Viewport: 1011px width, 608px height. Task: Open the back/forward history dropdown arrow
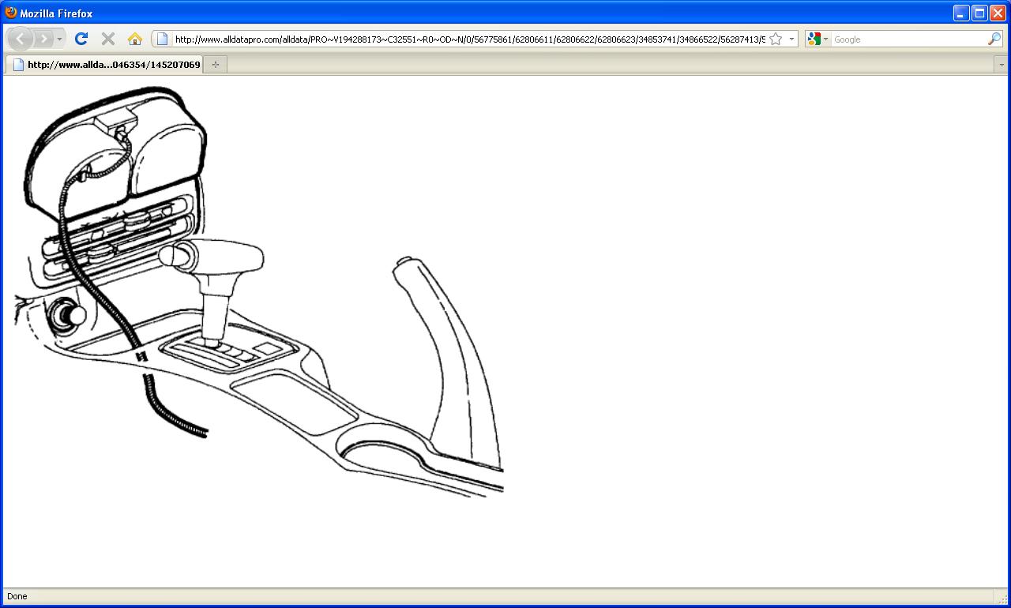(x=59, y=39)
